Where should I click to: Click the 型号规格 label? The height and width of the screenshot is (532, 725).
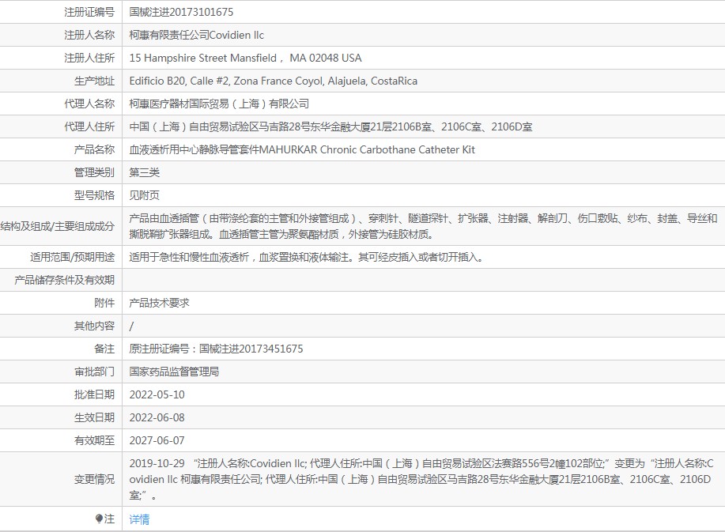[x=94, y=195]
